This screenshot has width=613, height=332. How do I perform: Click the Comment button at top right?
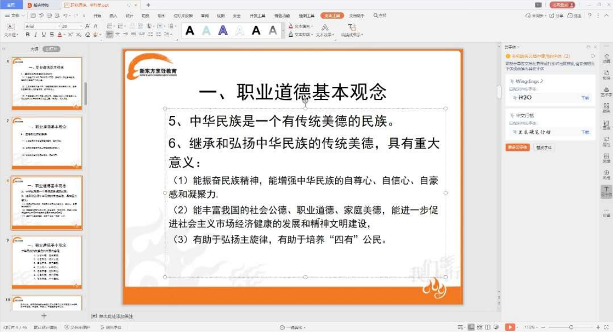574,16
